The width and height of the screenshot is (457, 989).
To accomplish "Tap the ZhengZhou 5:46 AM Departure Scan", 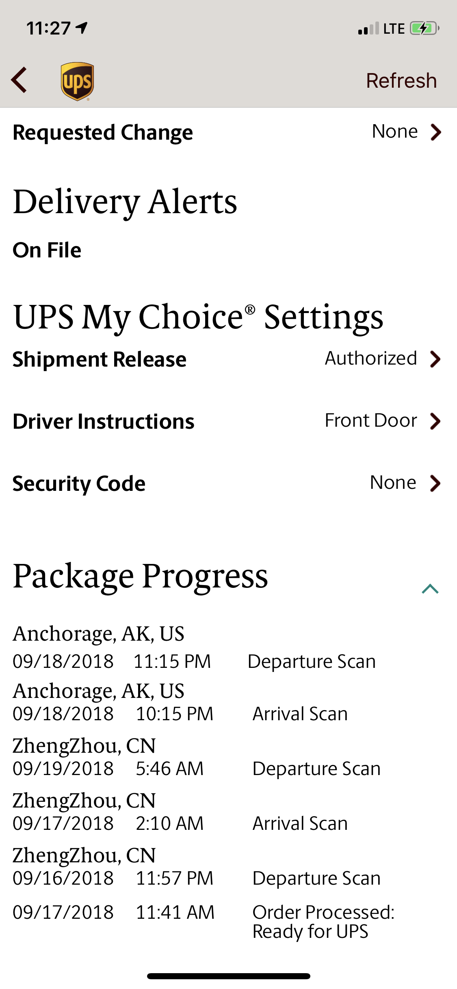I will 197,757.
